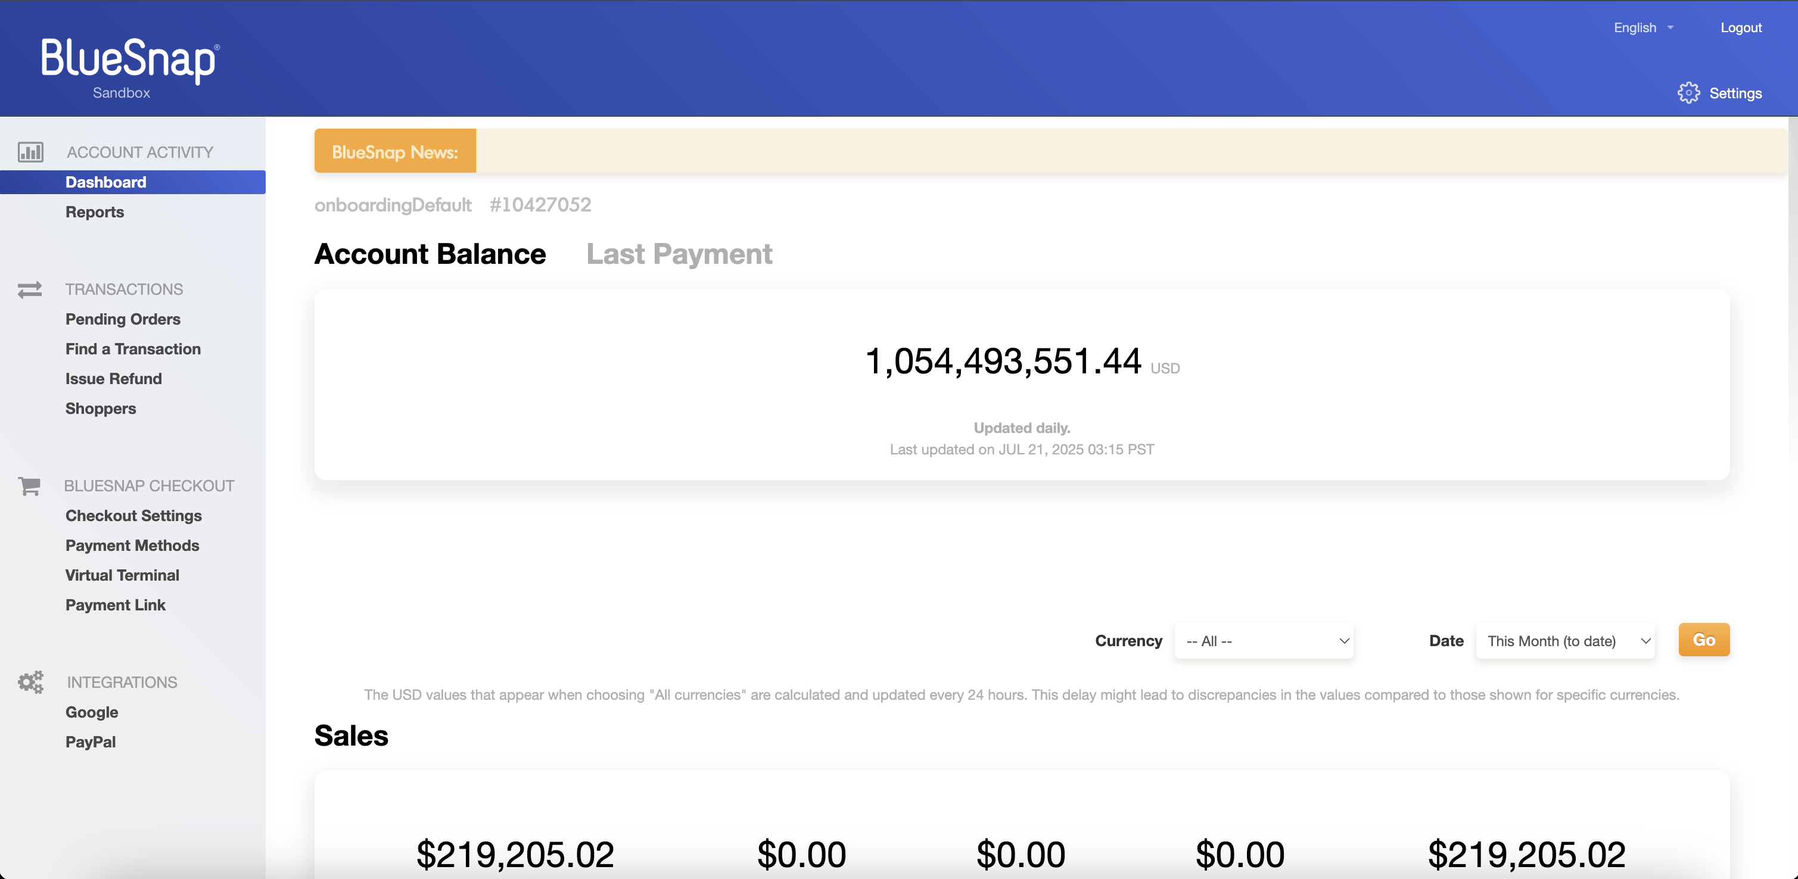Click the BlueSnap Checkout cart icon
The height and width of the screenshot is (879, 1798).
click(x=29, y=485)
